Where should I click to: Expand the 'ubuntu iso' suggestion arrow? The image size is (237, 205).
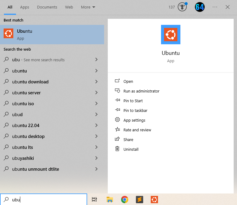coord(97,103)
